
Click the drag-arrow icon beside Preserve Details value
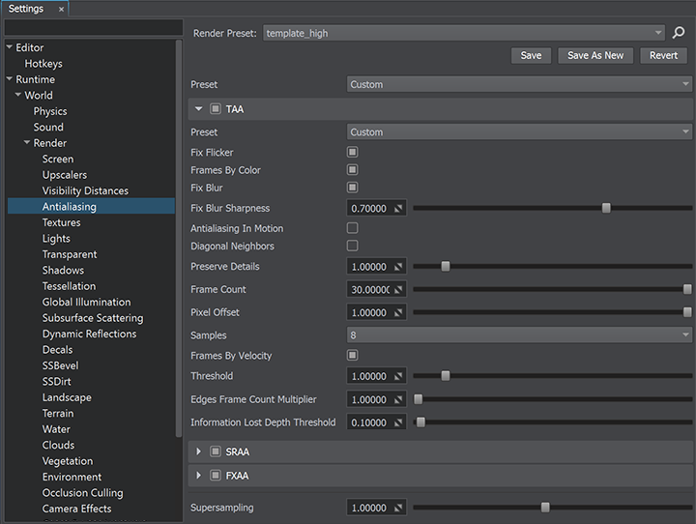[398, 267]
